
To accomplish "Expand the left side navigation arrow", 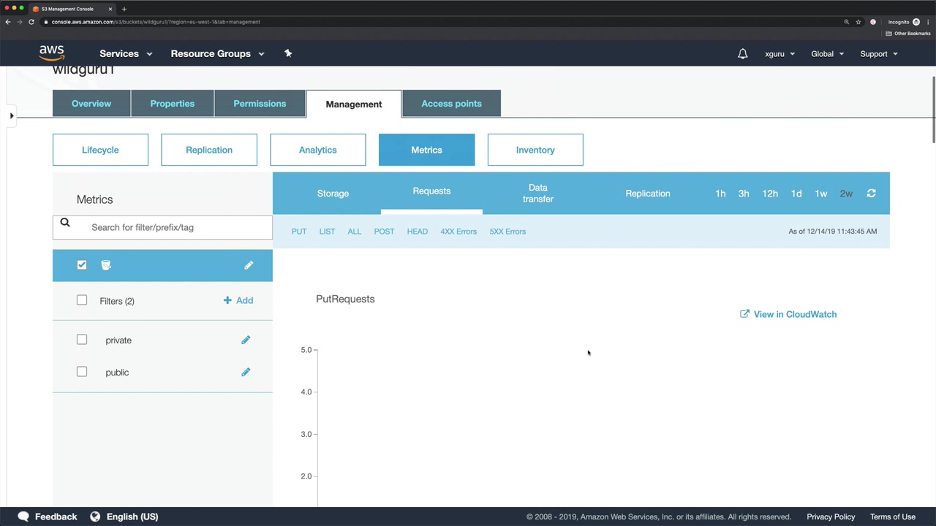I will [x=12, y=115].
